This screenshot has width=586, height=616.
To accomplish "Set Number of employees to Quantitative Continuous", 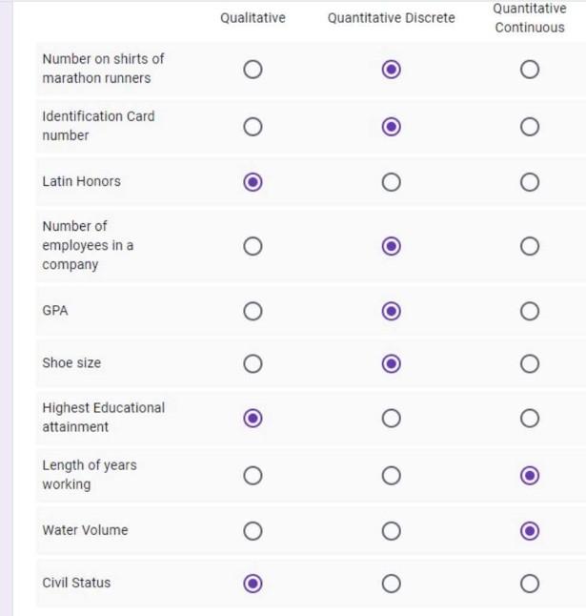I will point(530,246).
